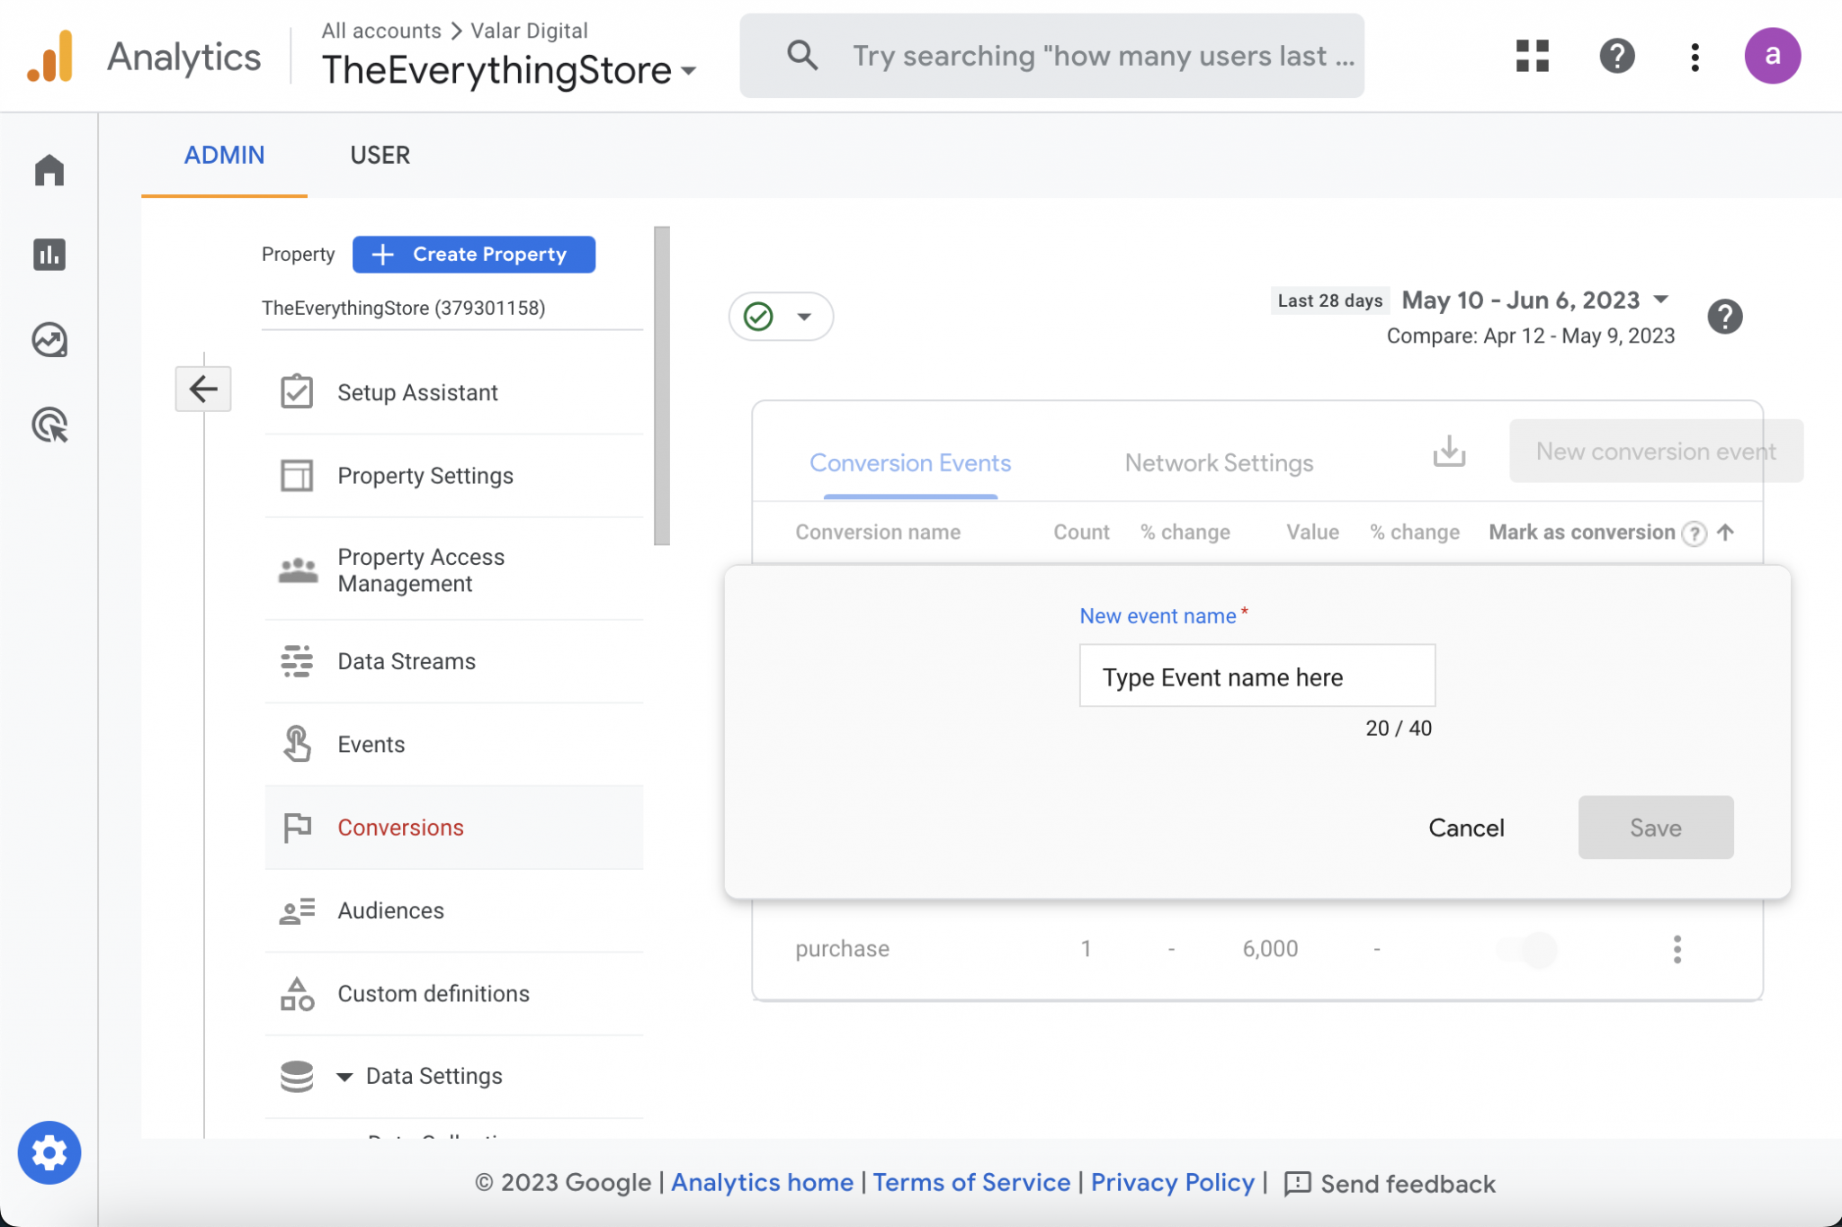Screen dimensions: 1842x1227
Task: Click the Admin gear icon
Action: point(49,1152)
